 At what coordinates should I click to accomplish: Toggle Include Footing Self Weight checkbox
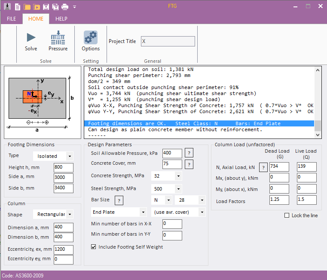point(94,247)
